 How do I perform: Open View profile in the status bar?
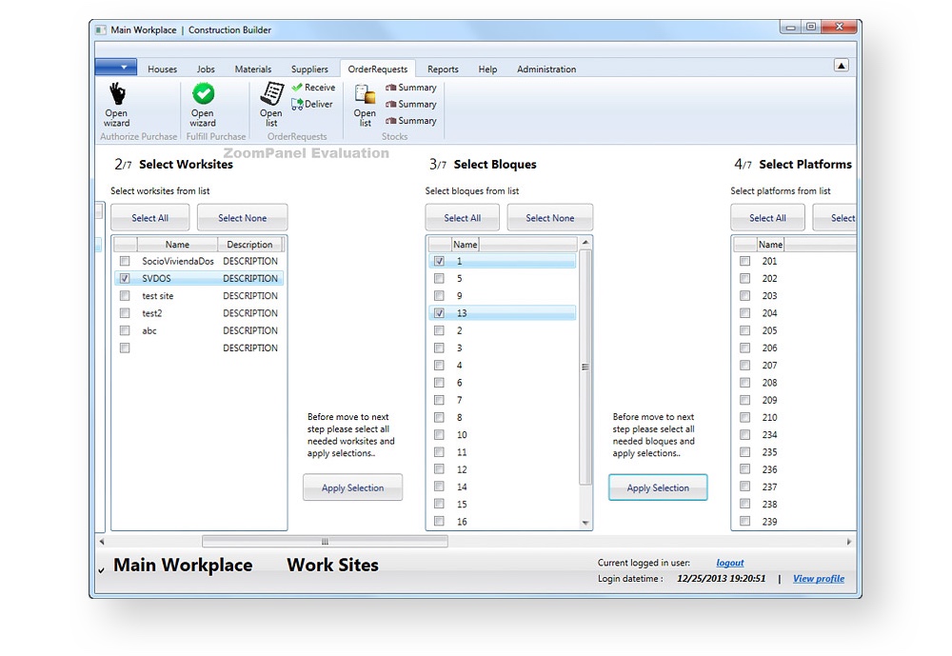click(x=818, y=578)
